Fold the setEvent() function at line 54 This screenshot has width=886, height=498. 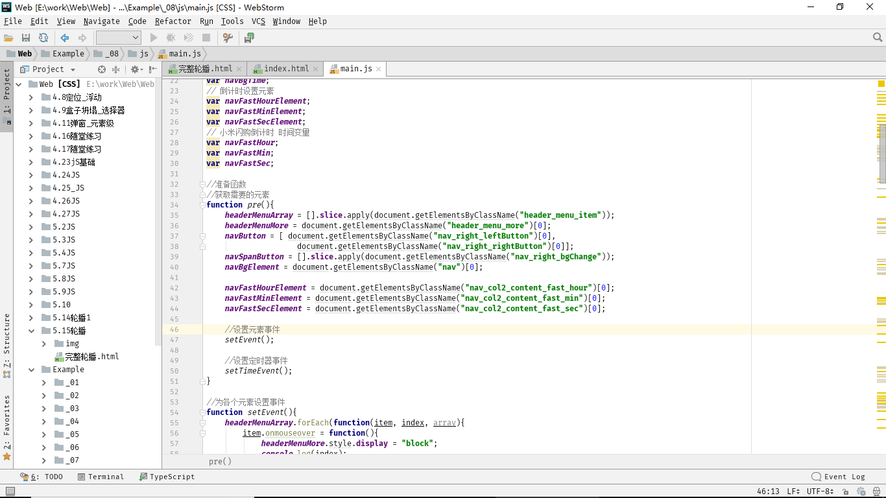[x=203, y=412]
